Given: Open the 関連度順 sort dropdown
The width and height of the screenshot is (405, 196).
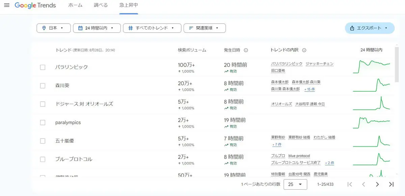Looking at the screenshot, I should click(205, 28).
